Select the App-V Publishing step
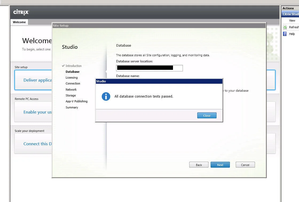 click(x=76, y=101)
